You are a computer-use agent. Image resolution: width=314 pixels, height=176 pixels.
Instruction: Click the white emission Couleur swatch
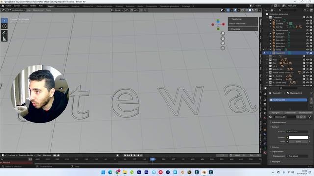tap(298, 137)
